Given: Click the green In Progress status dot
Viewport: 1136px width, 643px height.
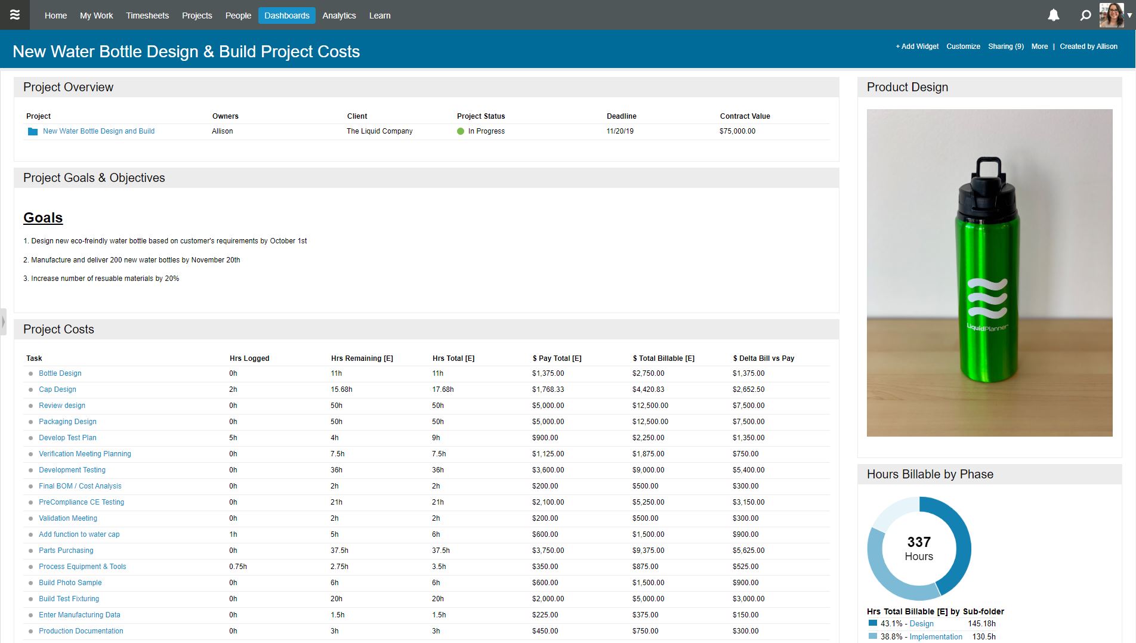Looking at the screenshot, I should pos(461,131).
